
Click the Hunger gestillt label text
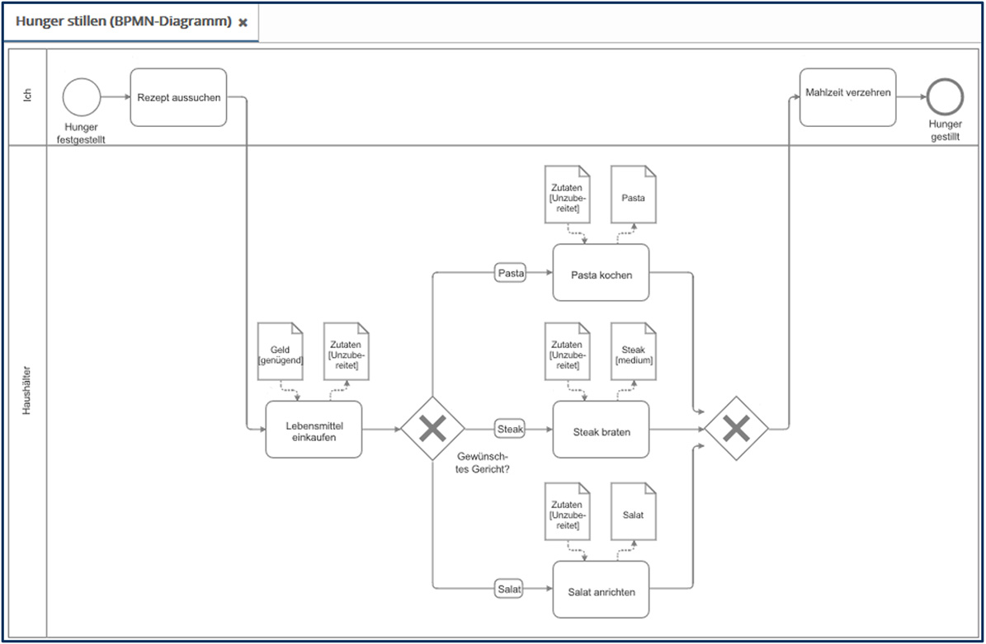tap(945, 130)
